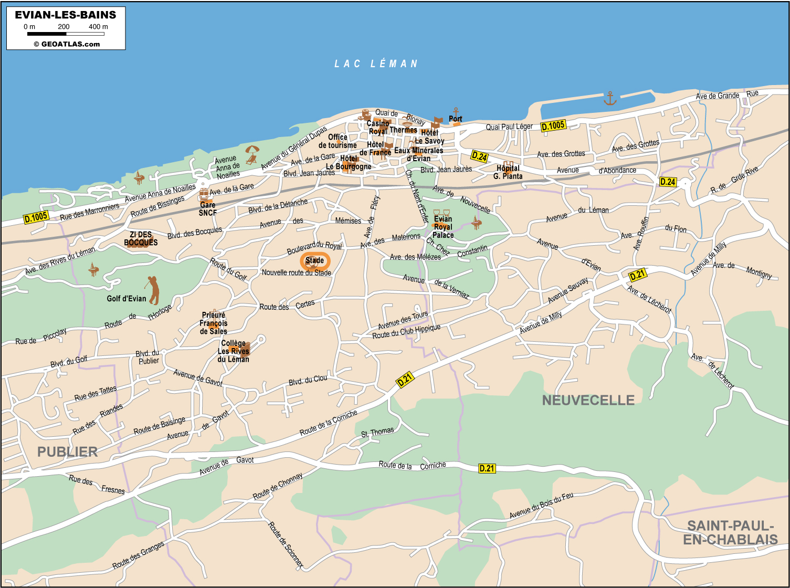This screenshot has height=588, width=790.
Task: Click the LAC LÉMAN lake label
Action: (376, 64)
